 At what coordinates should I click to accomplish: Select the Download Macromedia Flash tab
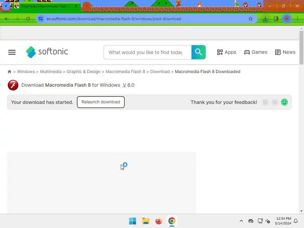click(46, 6)
